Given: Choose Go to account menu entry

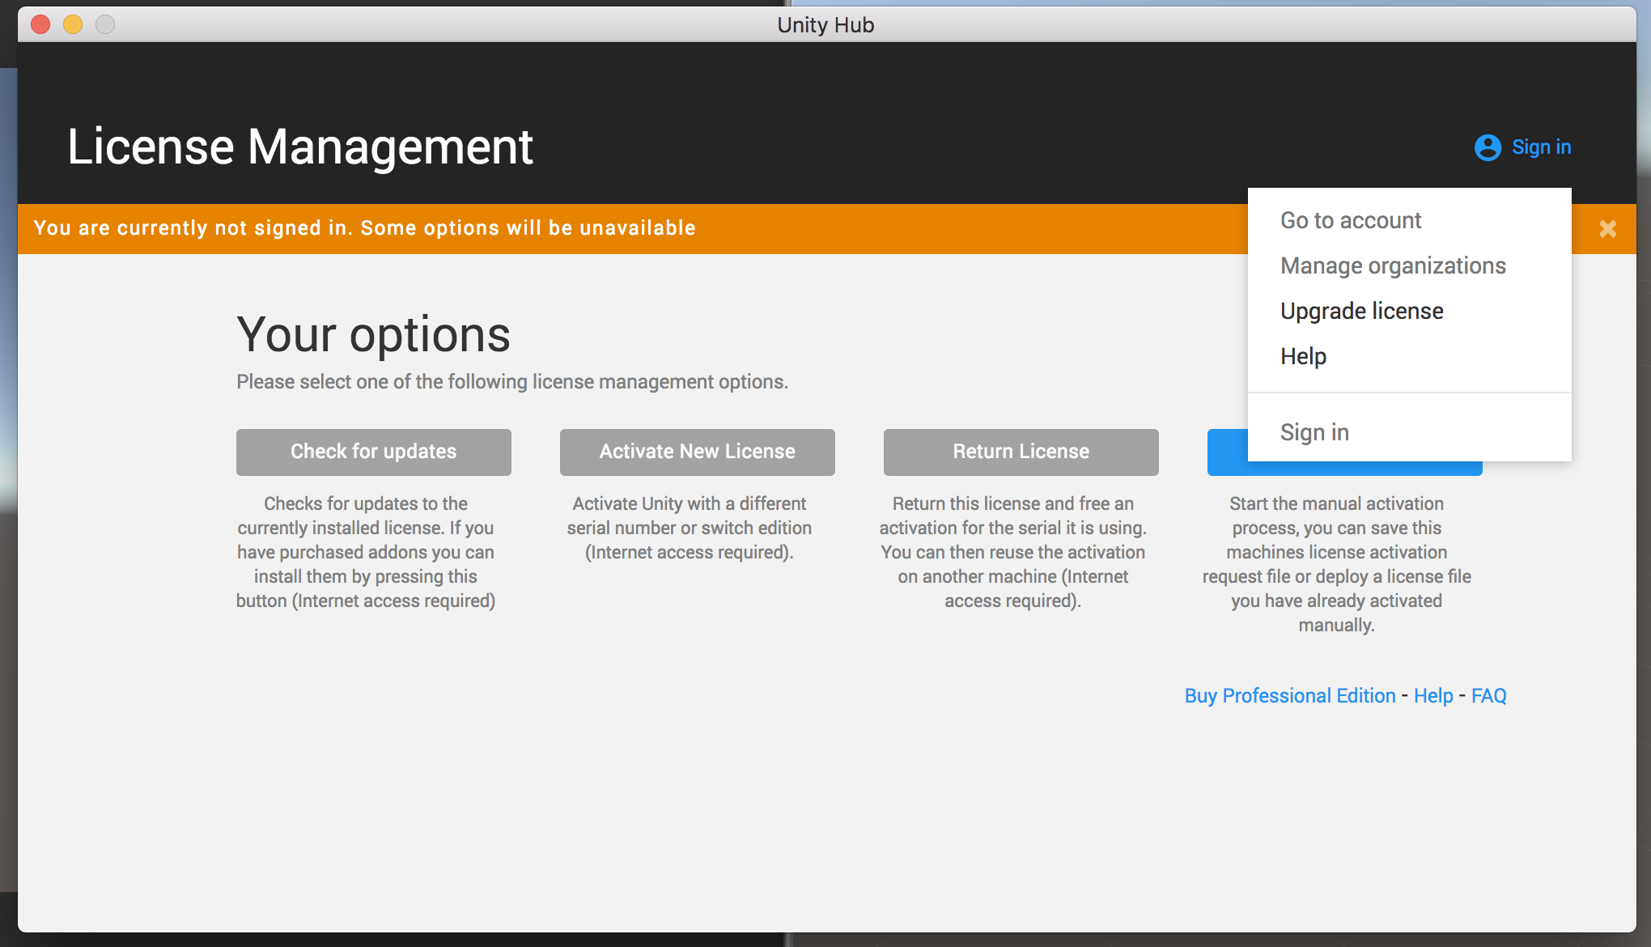Looking at the screenshot, I should [x=1350, y=220].
